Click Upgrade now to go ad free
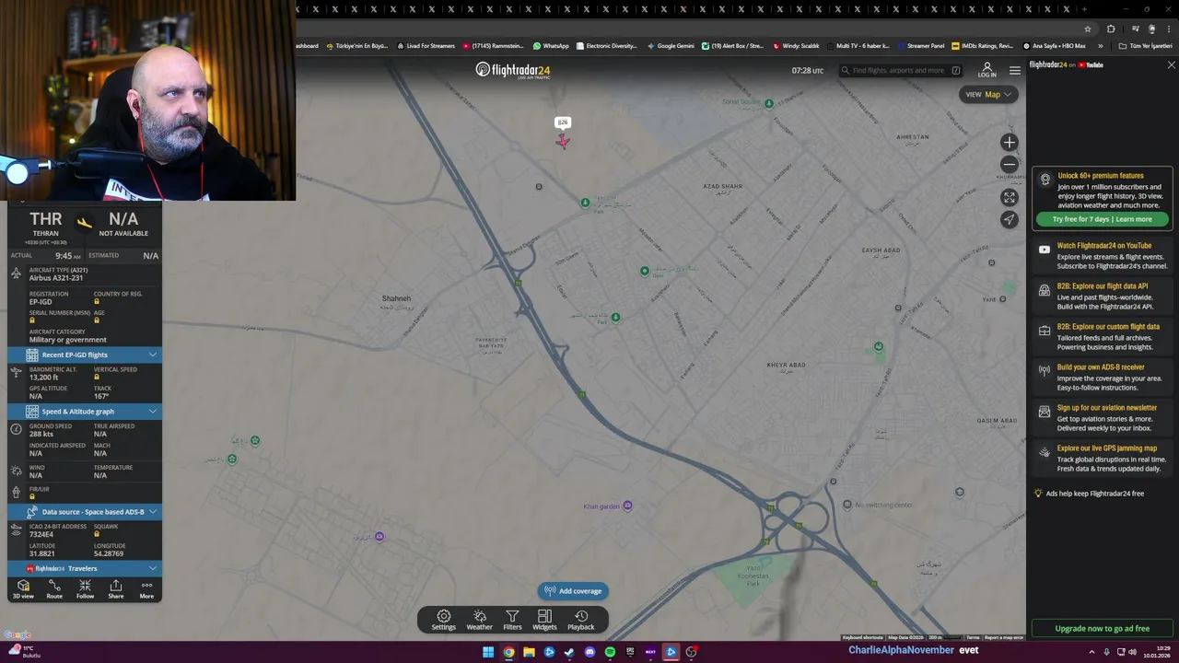The height and width of the screenshot is (663, 1179). point(1102,628)
